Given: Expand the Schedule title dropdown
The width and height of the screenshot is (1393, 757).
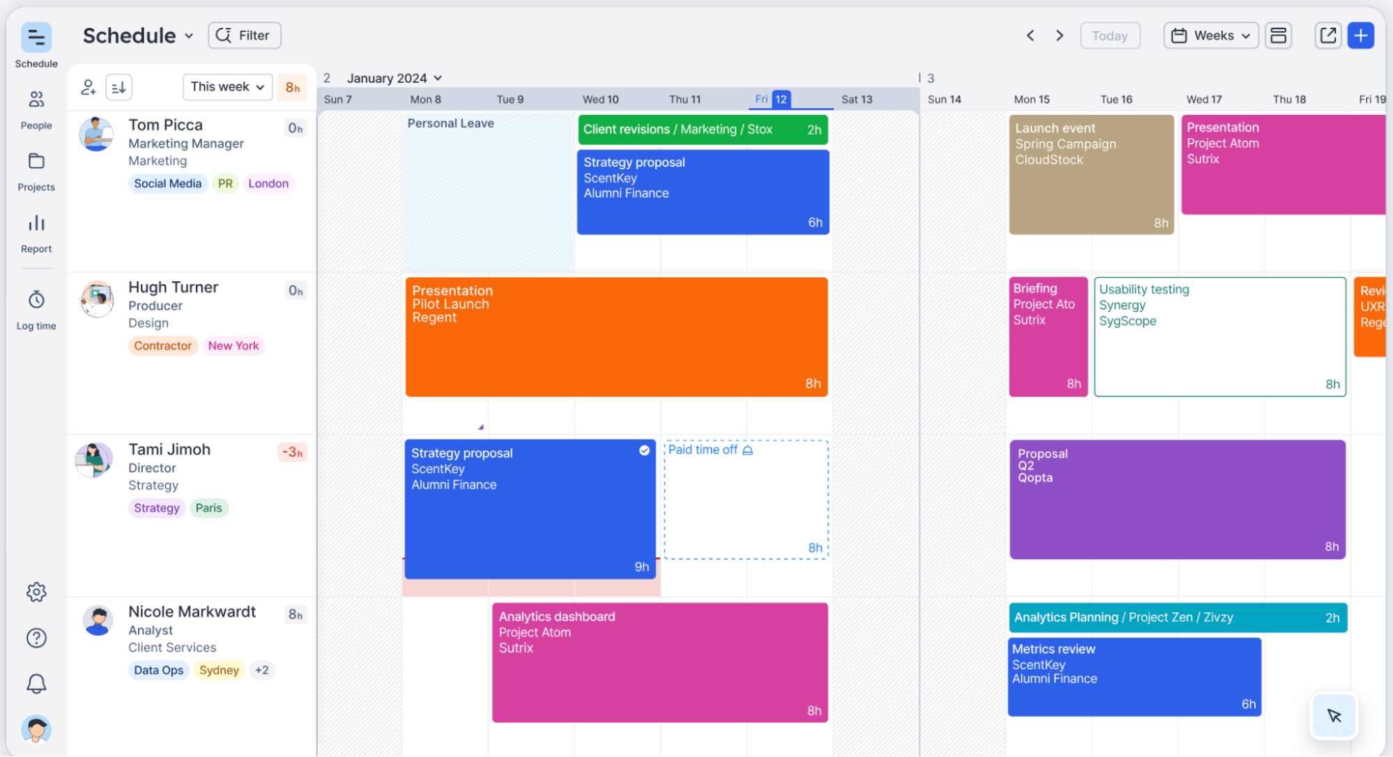Looking at the screenshot, I should click(189, 36).
